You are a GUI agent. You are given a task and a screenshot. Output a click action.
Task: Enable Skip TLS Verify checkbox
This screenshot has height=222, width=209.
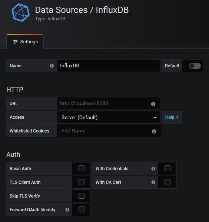coord(82,196)
